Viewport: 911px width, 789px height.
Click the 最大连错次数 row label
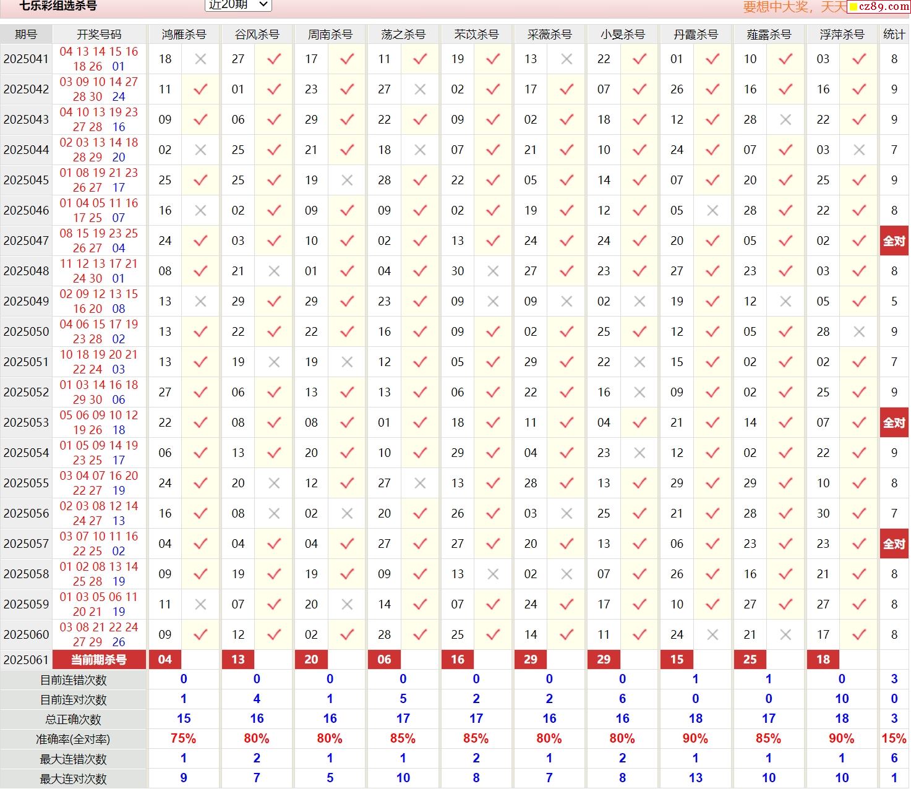74,759
